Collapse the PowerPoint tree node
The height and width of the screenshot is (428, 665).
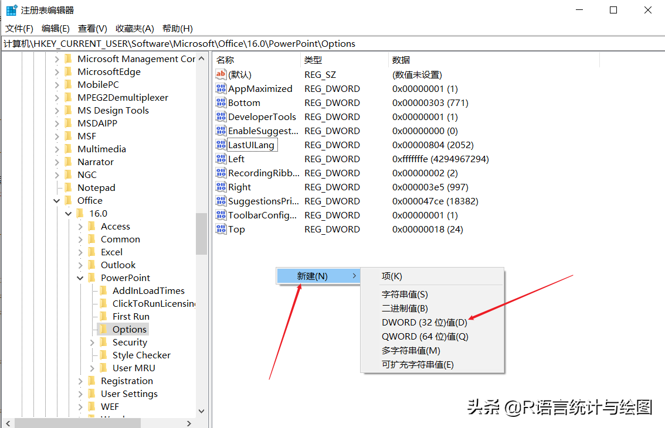pos(80,278)
